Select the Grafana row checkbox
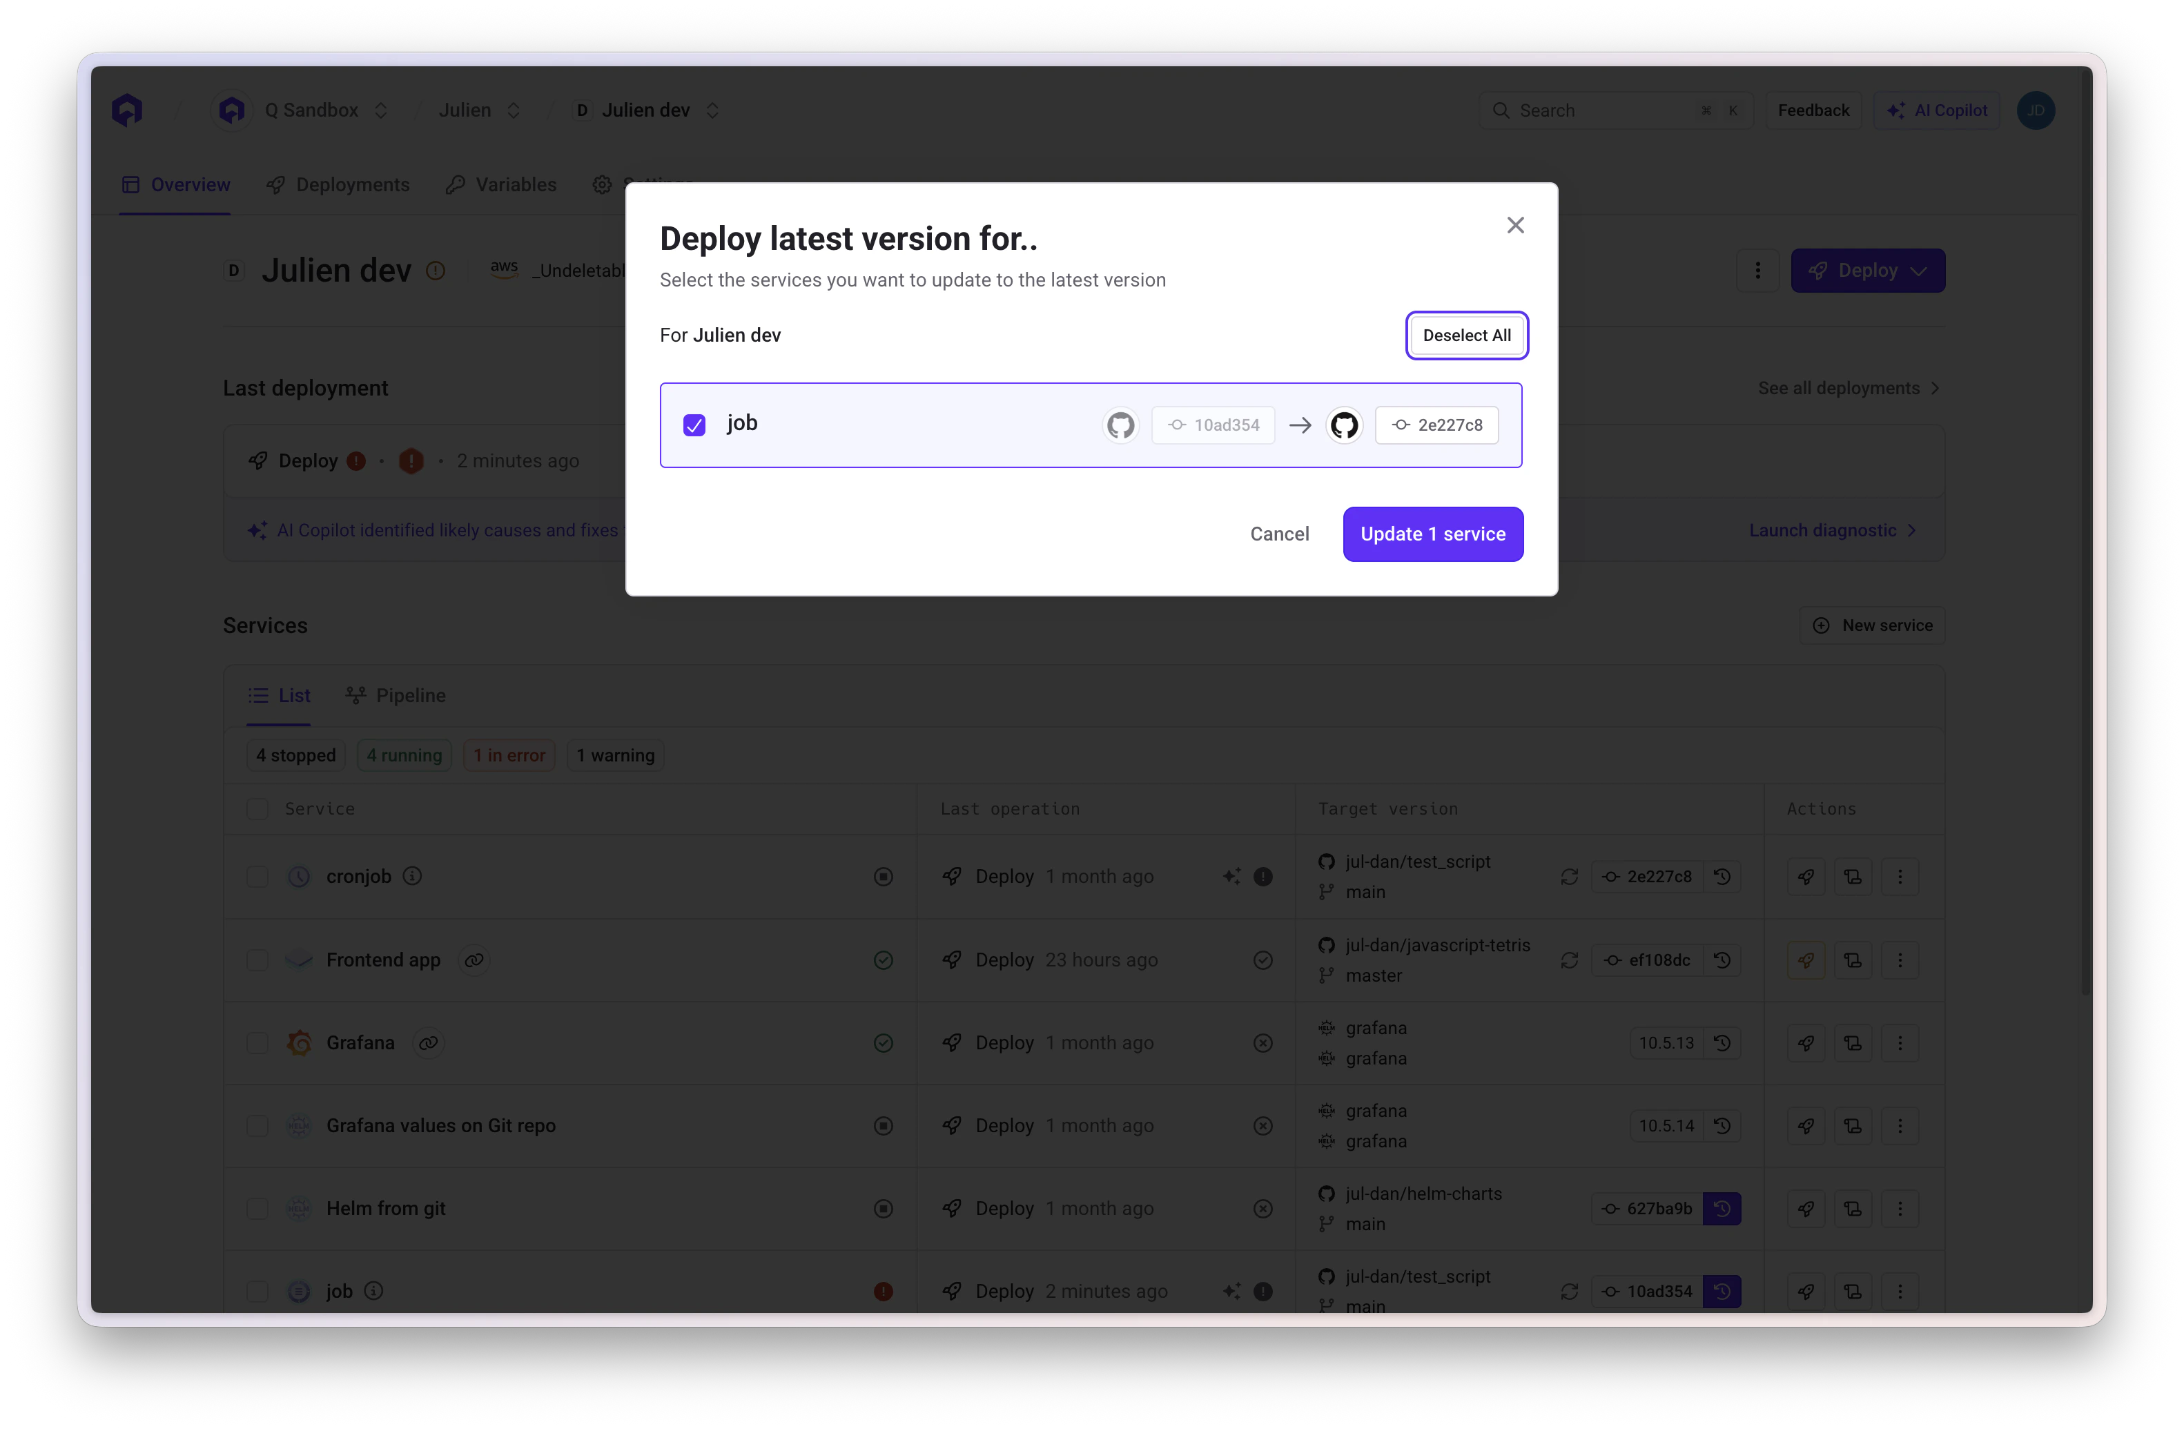Screen dimensions: 2184x1429 (x=257, y=1042)
